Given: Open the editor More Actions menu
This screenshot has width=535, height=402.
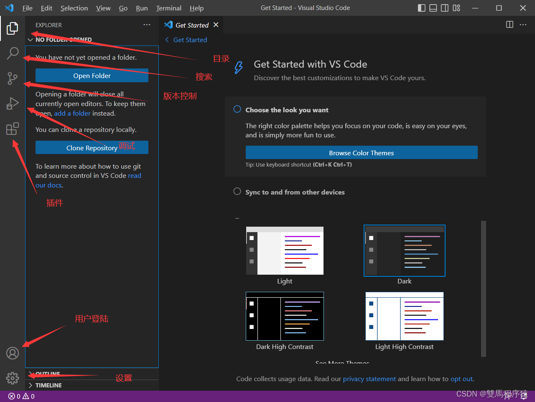Looking at the screenshot, I should coord(523,25).
